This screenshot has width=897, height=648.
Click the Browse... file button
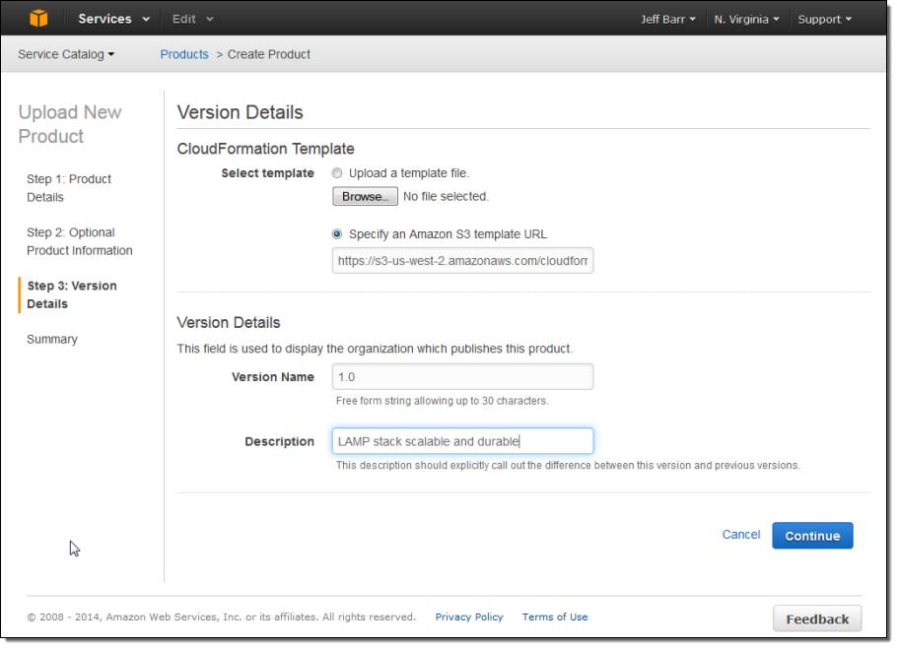(365, 196)
